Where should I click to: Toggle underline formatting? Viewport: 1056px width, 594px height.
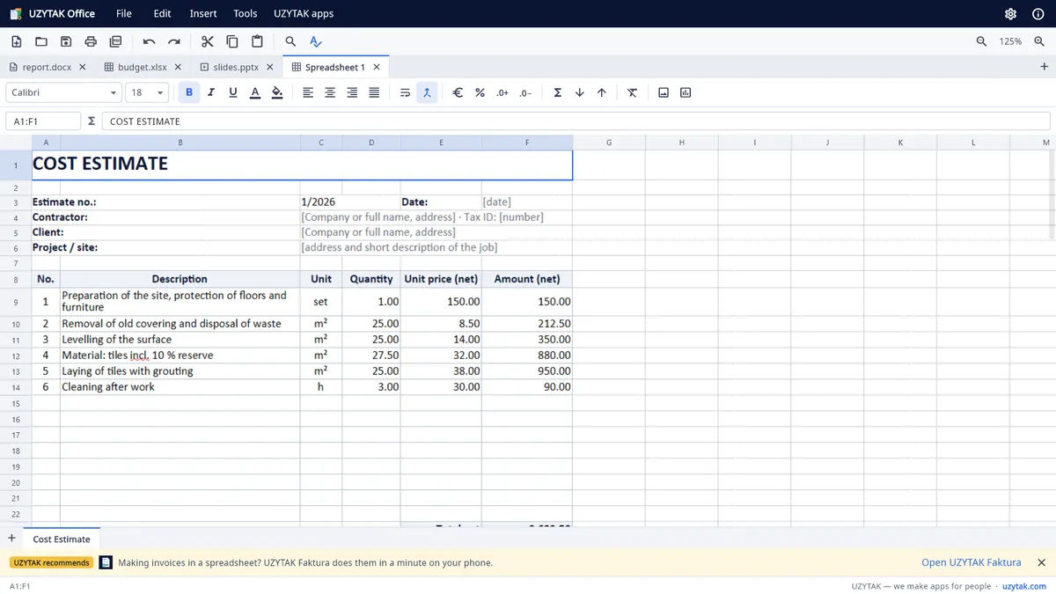point(232,92)
